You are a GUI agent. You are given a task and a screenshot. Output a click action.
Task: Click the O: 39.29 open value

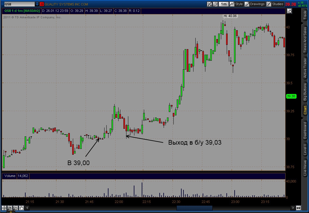[x=77, y=11]
